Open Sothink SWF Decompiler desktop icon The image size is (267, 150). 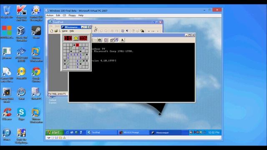(36, 13)
